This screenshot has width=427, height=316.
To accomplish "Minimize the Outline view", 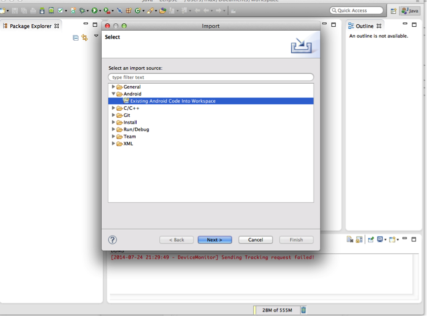I will click(x=405, y=24).
